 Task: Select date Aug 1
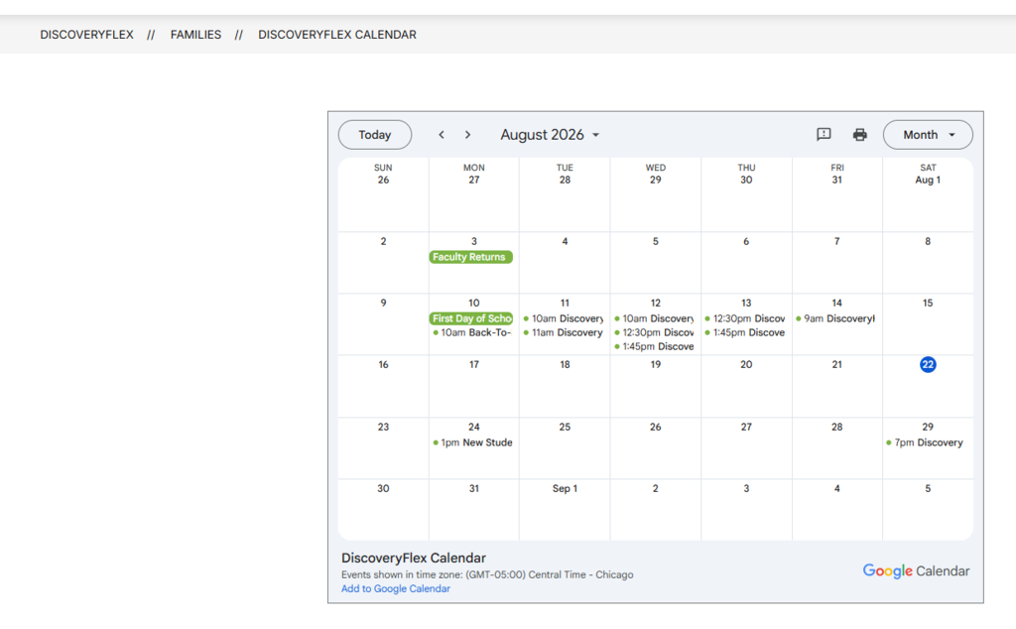pos(928,181)
